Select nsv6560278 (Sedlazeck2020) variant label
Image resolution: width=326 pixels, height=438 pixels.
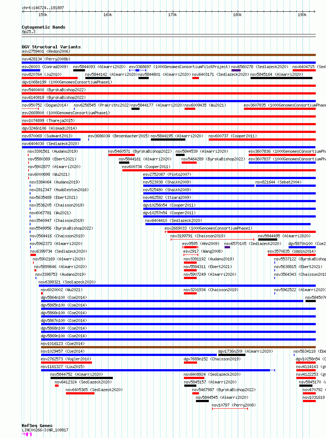tap(259, 67)
